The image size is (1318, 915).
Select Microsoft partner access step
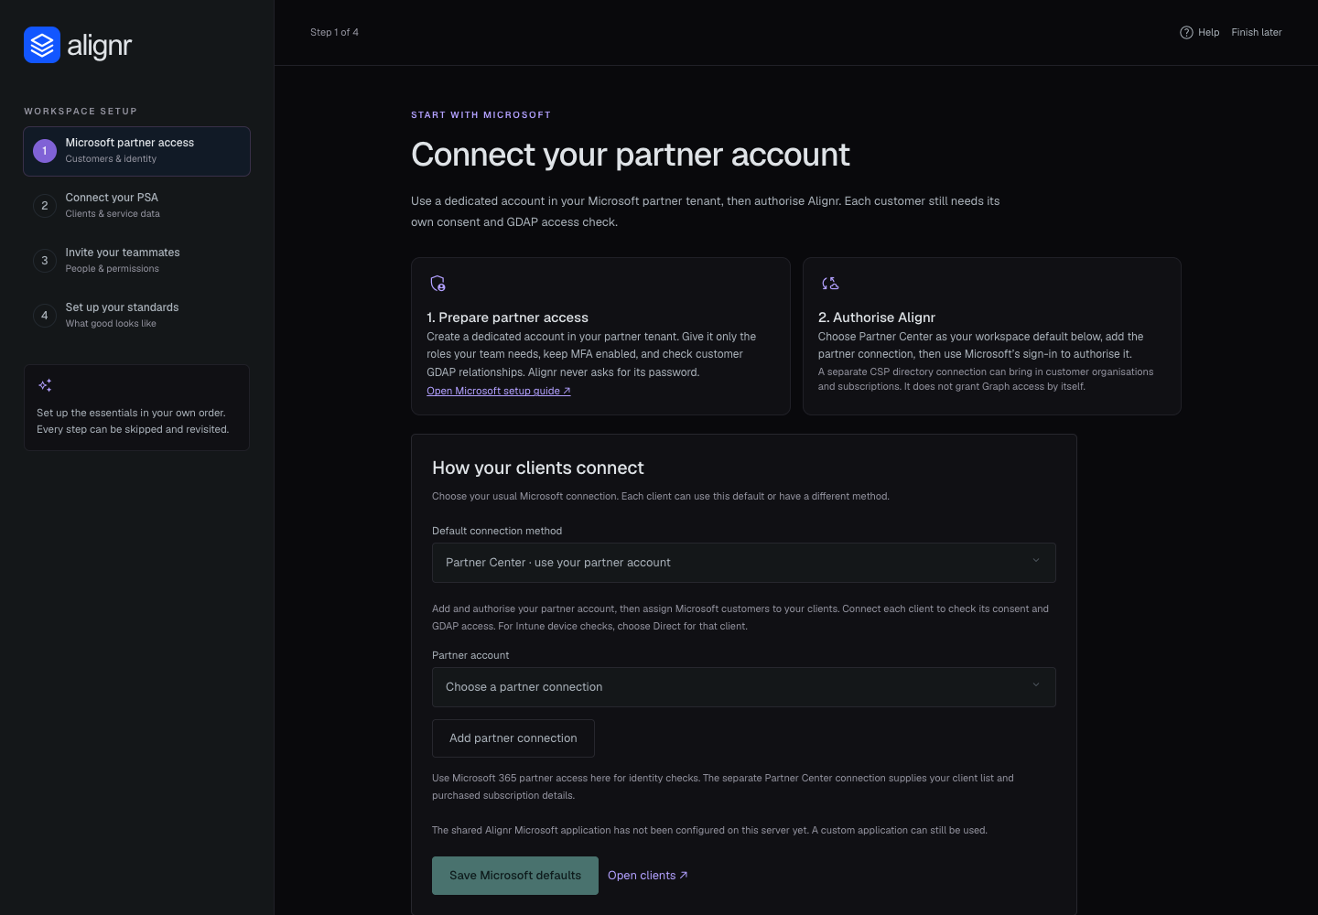(x=136, y=151)
